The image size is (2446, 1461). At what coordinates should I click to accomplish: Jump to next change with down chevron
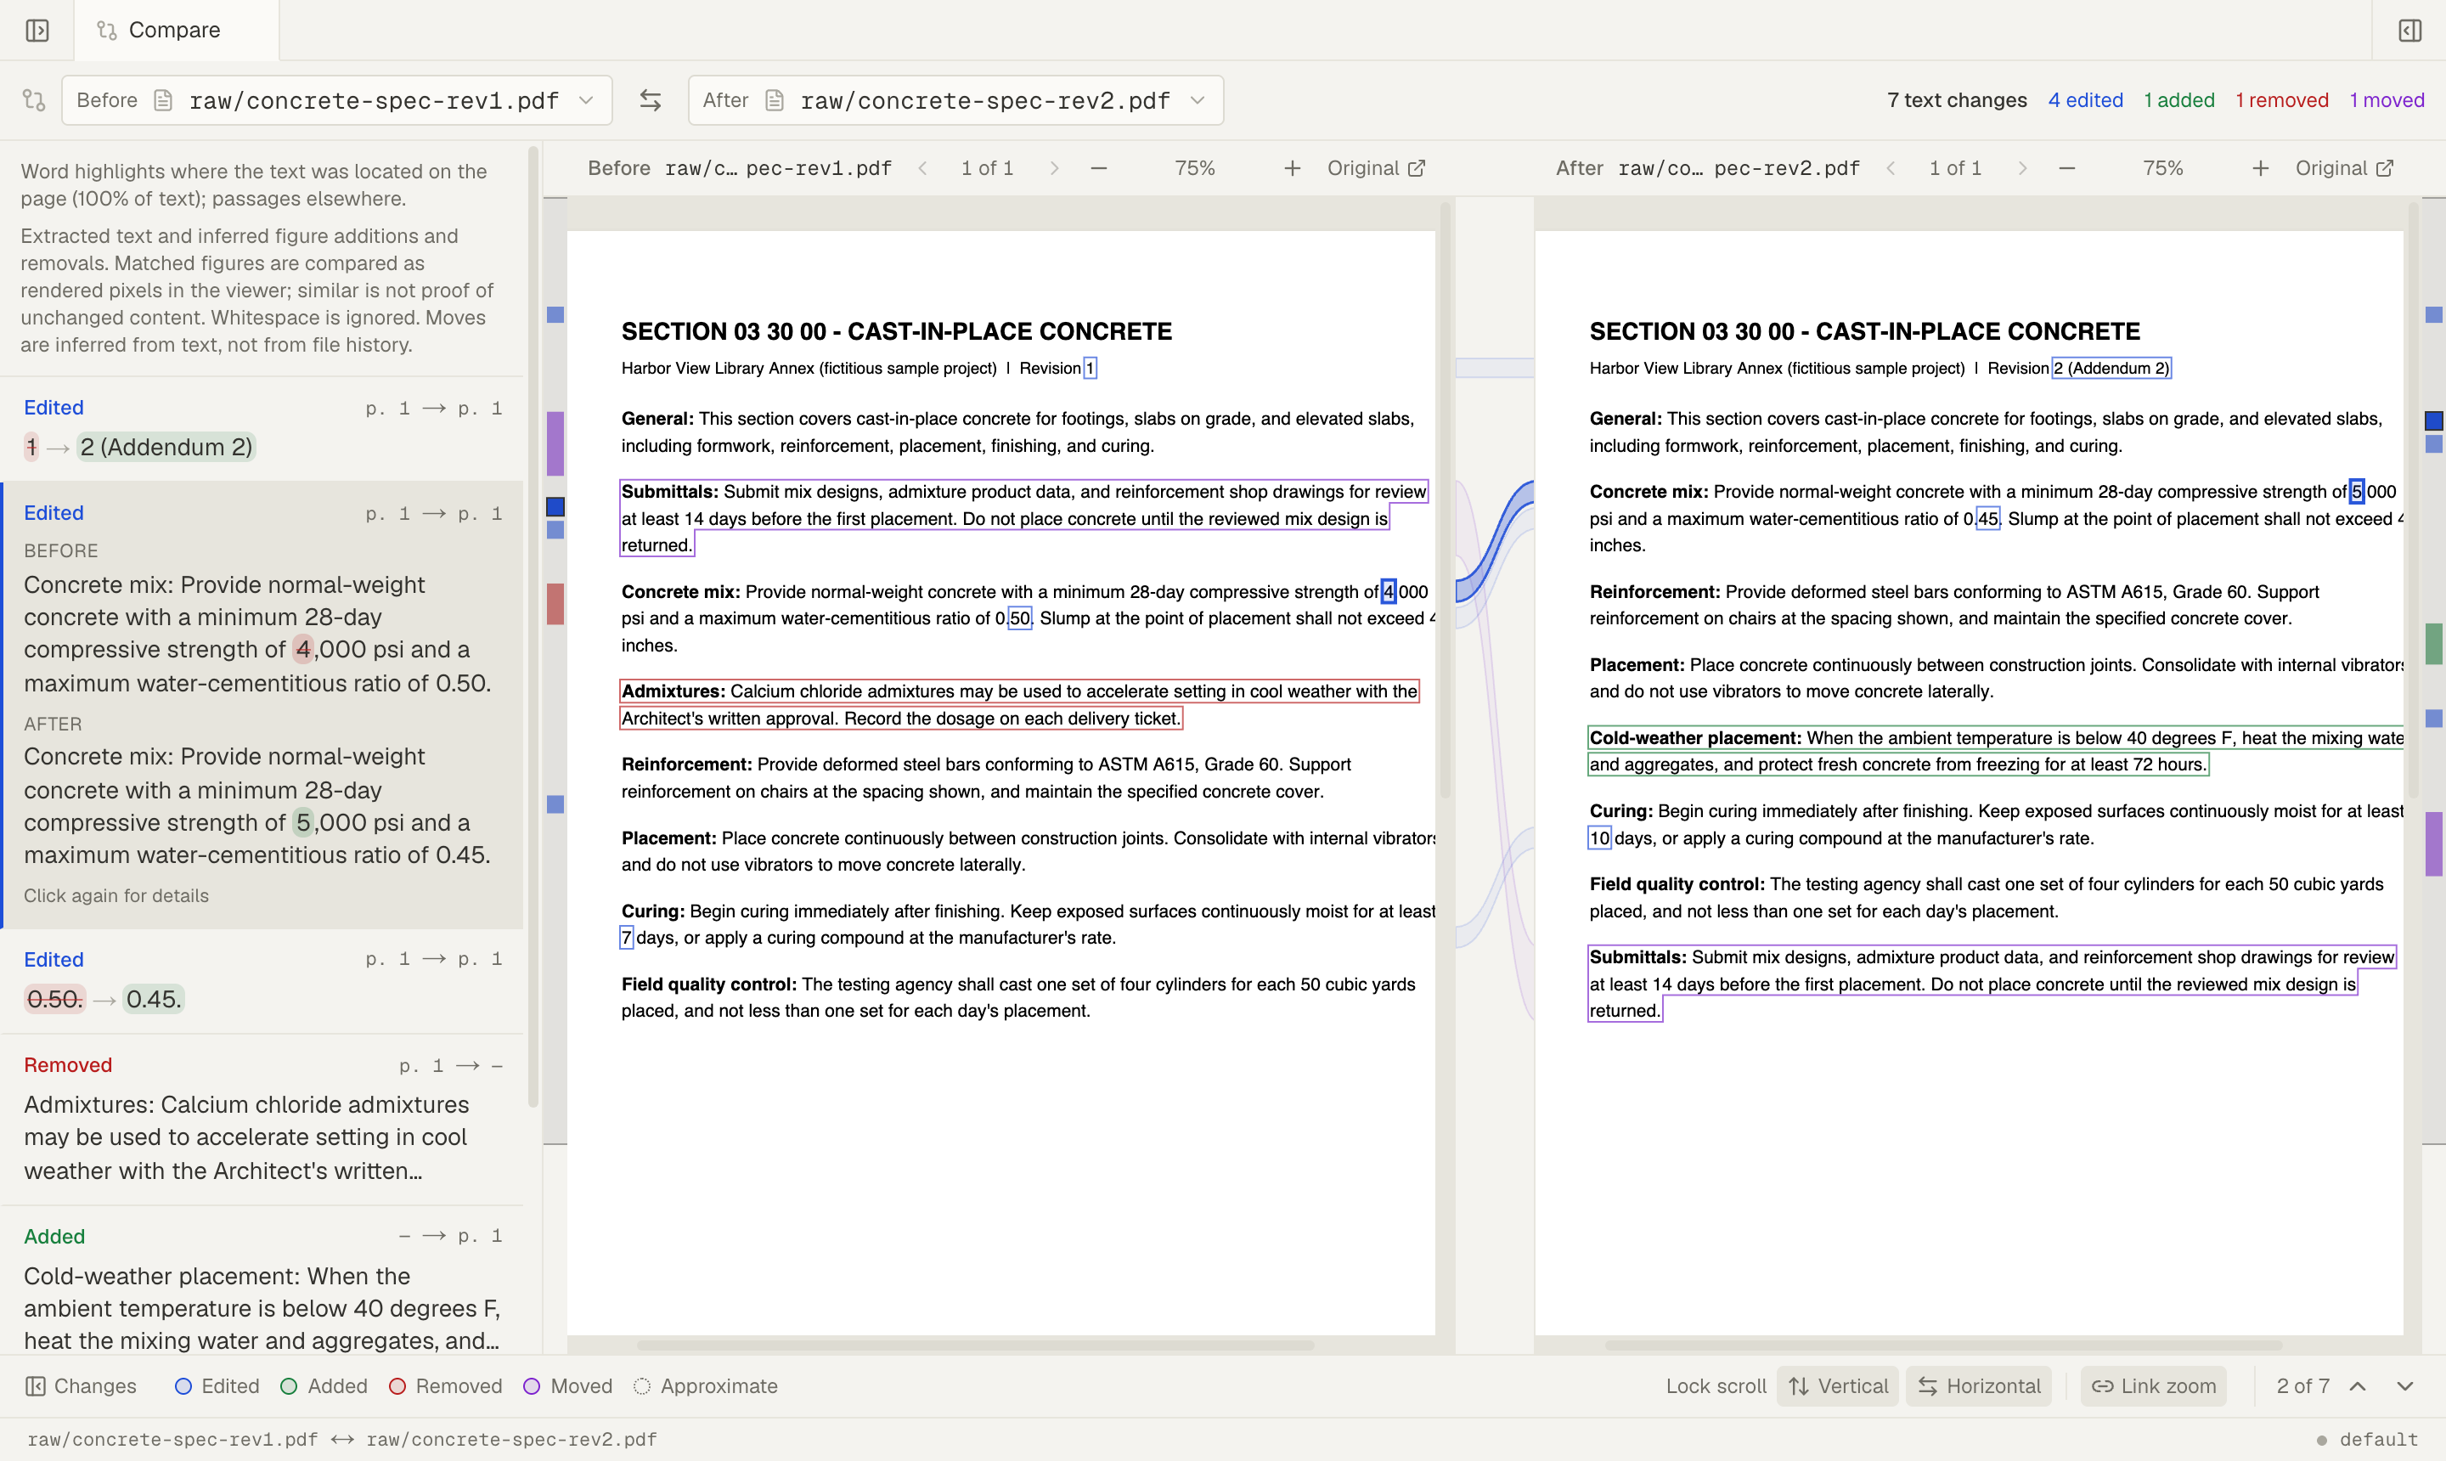tap(2404, 1386)
